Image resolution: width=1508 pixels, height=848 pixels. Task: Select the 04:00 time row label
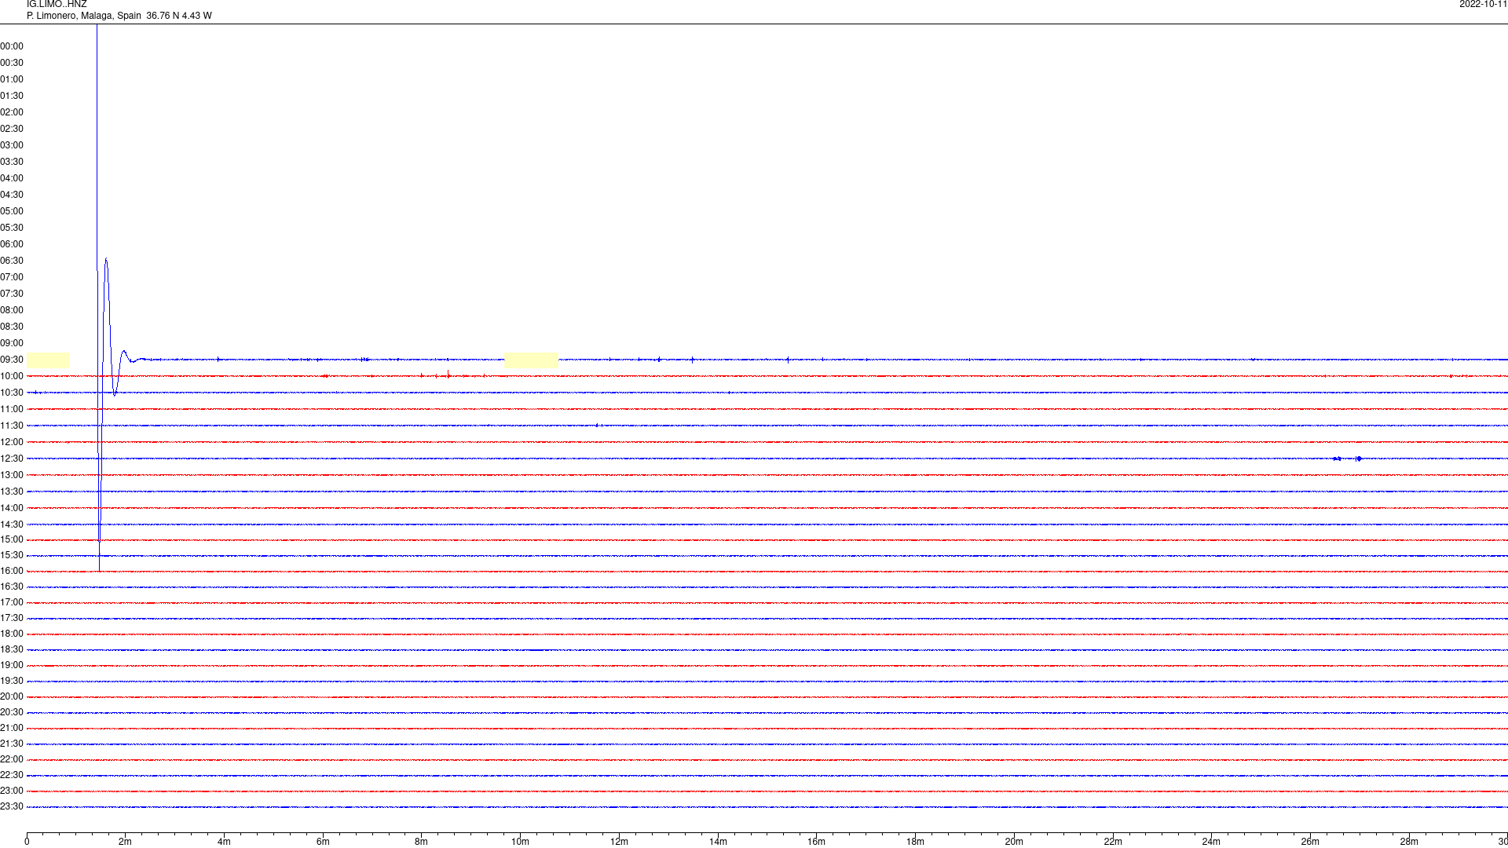12,178
